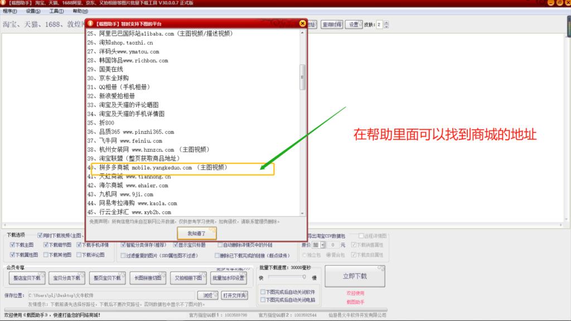571x321 pixels.
Task: Toggle 下载手机详情 checkbox
Action: coord(79,245)
